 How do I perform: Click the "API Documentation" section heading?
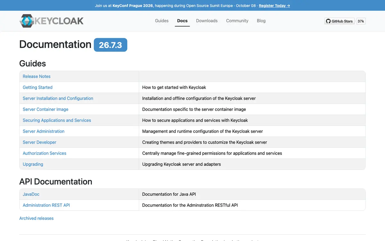(x=56, y=182)
